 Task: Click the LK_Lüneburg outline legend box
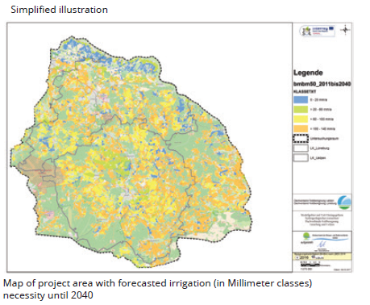coord(301,148)
